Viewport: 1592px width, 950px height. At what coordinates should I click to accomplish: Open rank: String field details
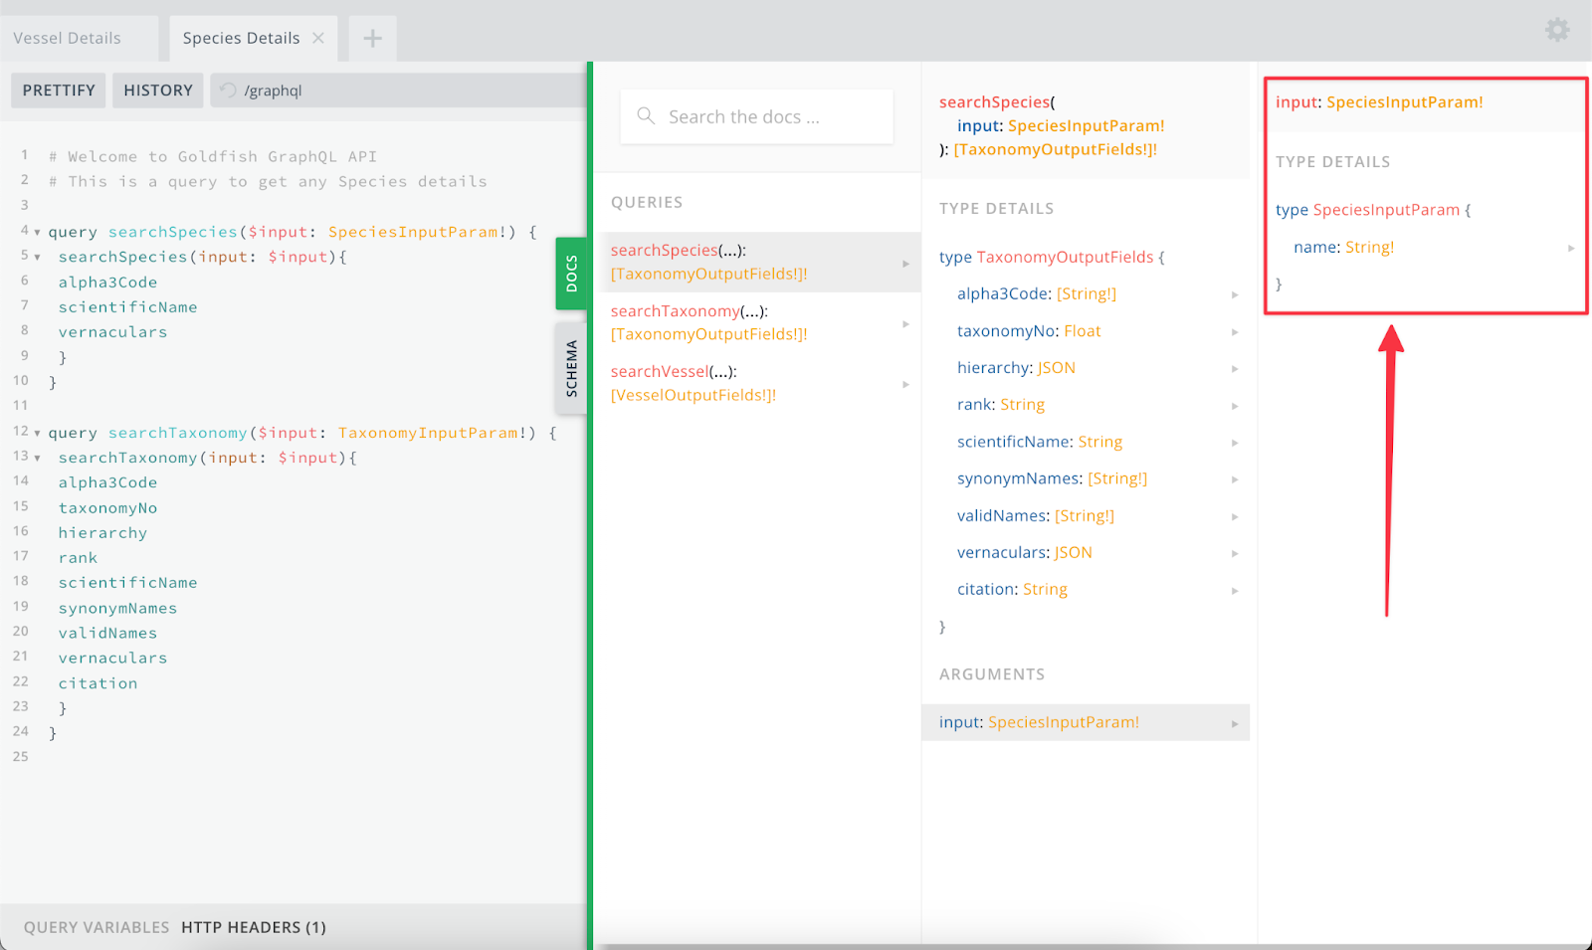(1086, 405)
